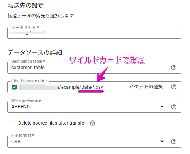Click the Delete source files after transfer label
Screen dimensions: 190x154
52,123
